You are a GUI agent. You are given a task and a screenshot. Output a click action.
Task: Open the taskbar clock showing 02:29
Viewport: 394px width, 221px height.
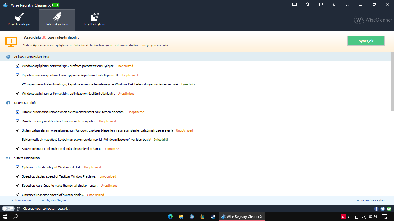(373, 217)
